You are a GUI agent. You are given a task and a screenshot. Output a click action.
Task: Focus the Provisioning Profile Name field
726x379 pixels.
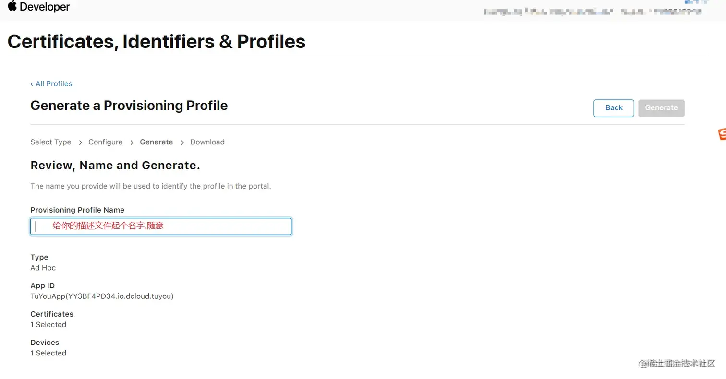(x=161, y=226)
